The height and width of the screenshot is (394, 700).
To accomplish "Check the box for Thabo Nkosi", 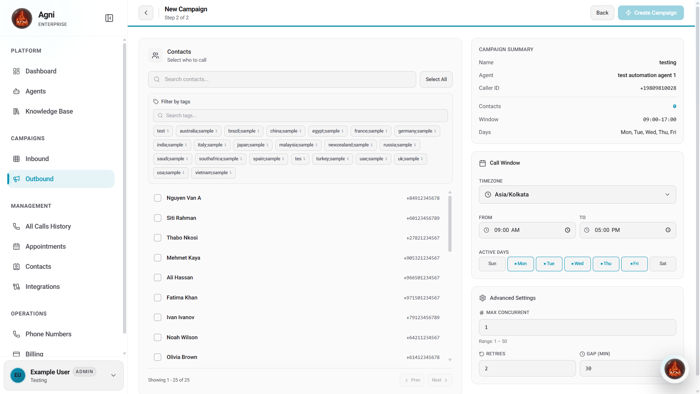I will [x=158, y=238].
